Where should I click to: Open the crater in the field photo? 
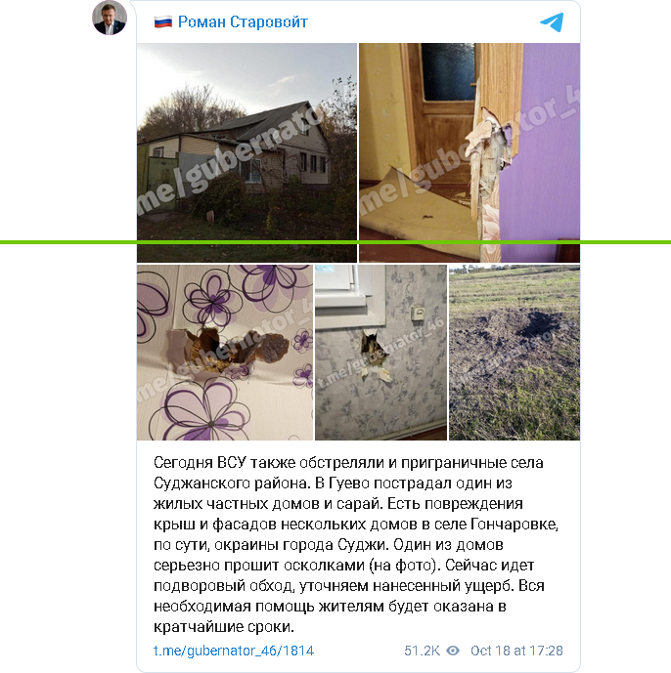click(514, 353)
